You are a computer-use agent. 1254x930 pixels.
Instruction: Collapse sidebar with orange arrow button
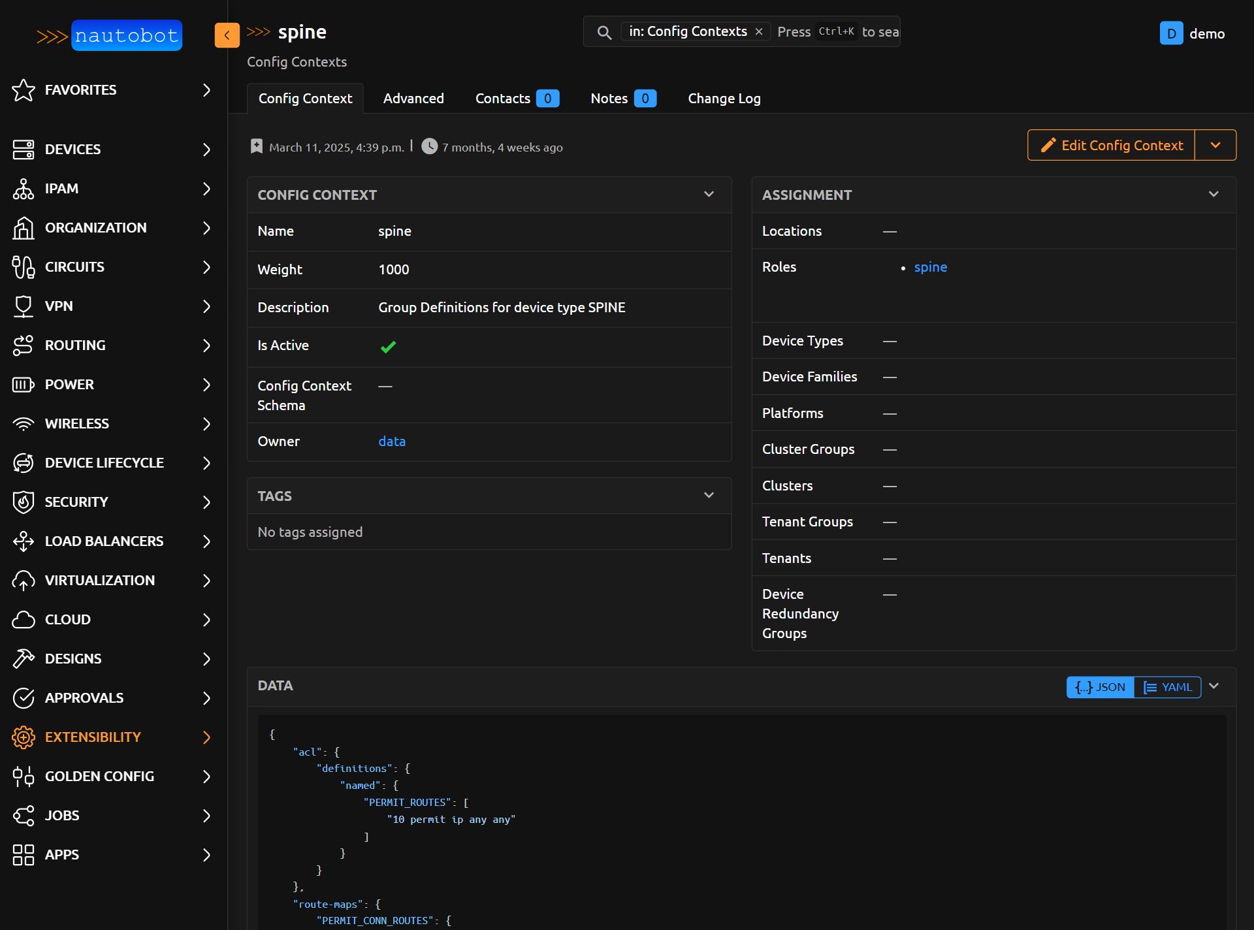click(x=227, y=35)
